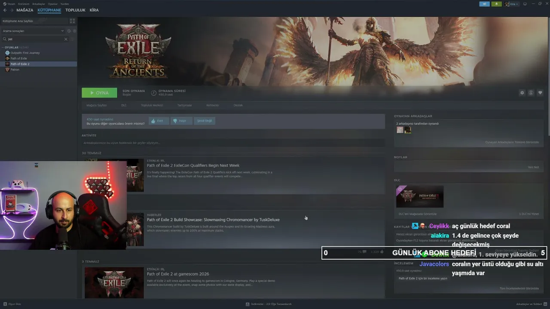Choose Hayır thumbs-down button
Viewport: 550px width, 309px height.
tap(181, 121)
